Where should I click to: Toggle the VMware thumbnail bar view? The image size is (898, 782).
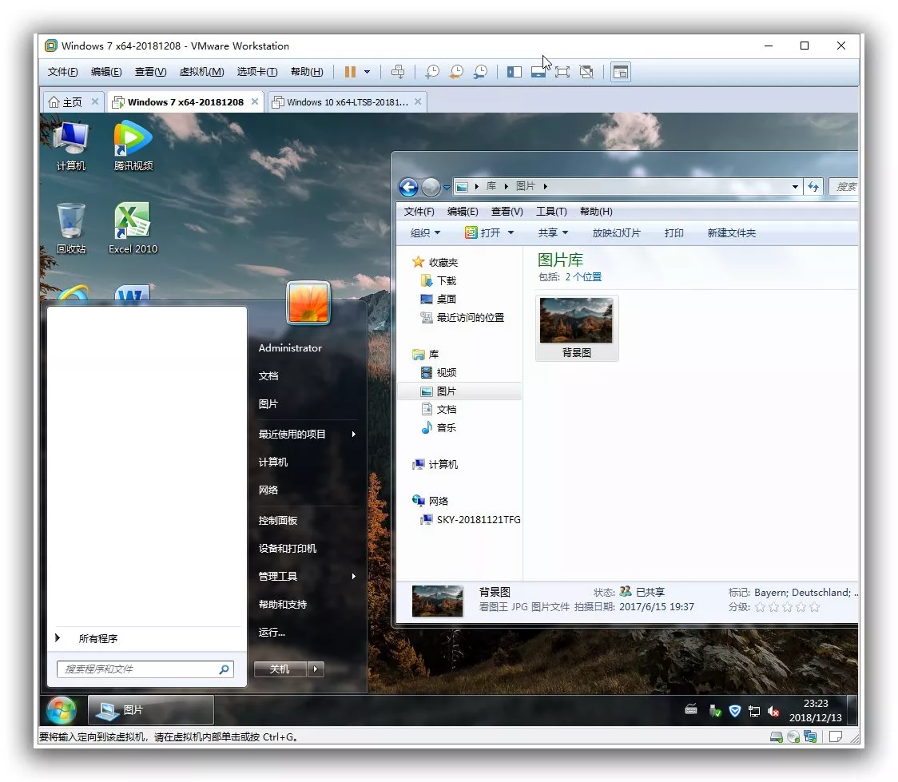pyautogui.click(x=538, y=72)
